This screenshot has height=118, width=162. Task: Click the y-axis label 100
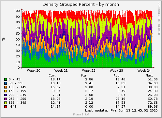[x=17, y=11]
